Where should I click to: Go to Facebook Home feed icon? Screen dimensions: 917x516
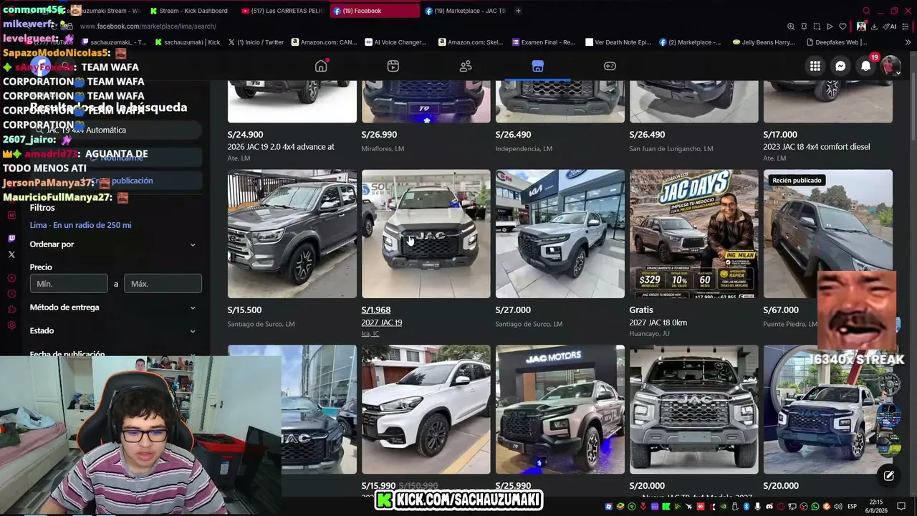pyautogui.click(x=321, y=66)
